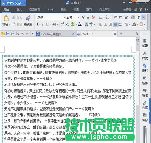Toggle Italic formatting

pos(43,24)
